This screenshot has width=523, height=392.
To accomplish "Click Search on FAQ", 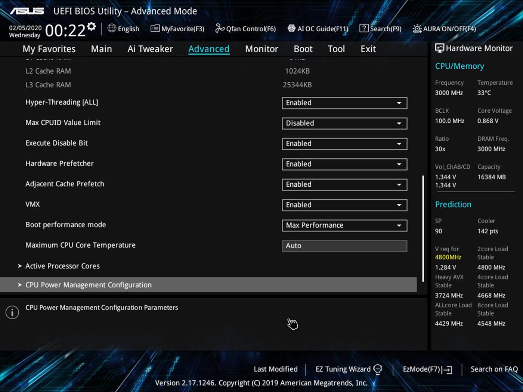I will (x=494, y=369).
